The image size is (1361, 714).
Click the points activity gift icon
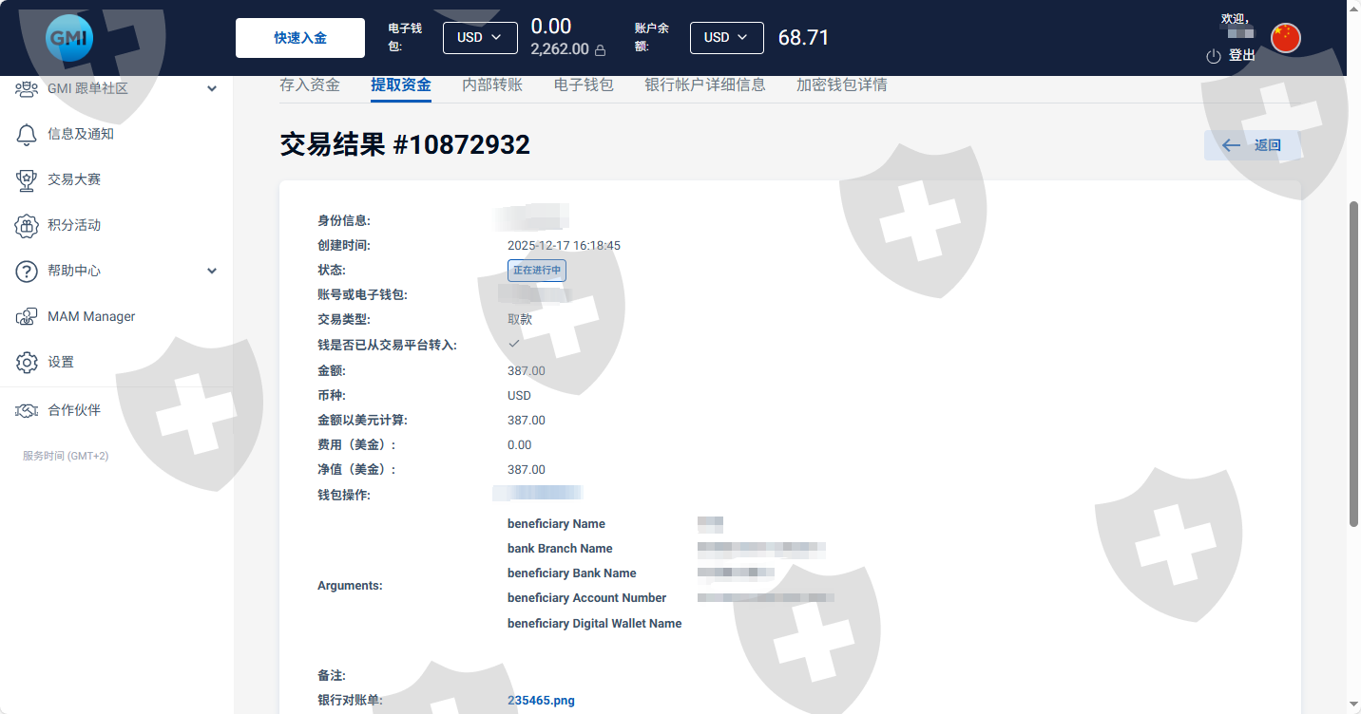27,225
